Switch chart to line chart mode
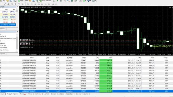Viewport: 173px width, 97px height. click(x=61, y=1)
